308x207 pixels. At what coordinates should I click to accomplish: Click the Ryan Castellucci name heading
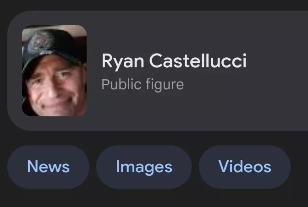(x=174, y=61)
